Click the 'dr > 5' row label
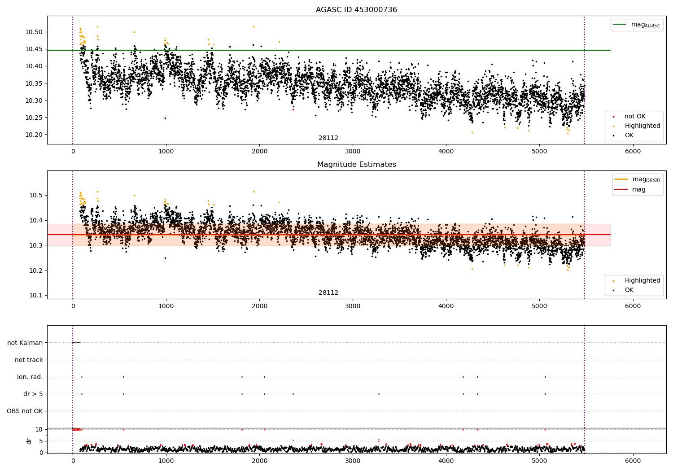The height and width of the screenshot is (471, 673). [x=33, y=394]
